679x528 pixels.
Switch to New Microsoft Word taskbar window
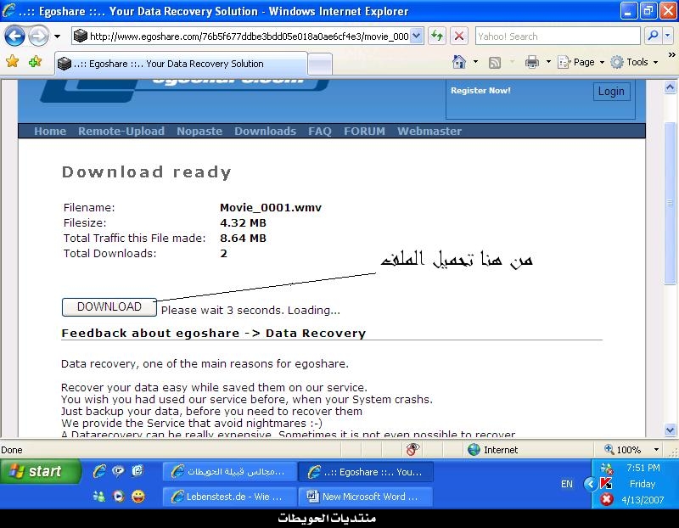(x=366, y=497)
